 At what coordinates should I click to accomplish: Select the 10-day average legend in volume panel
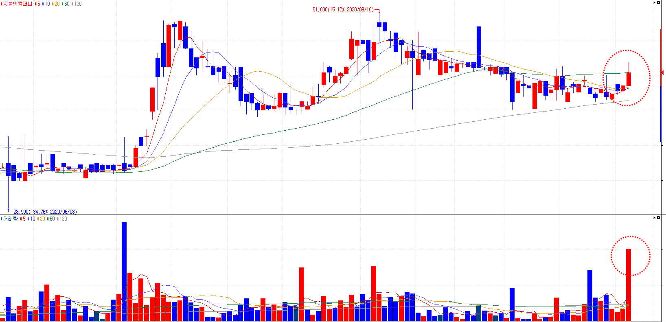click(x=31, y=219)
